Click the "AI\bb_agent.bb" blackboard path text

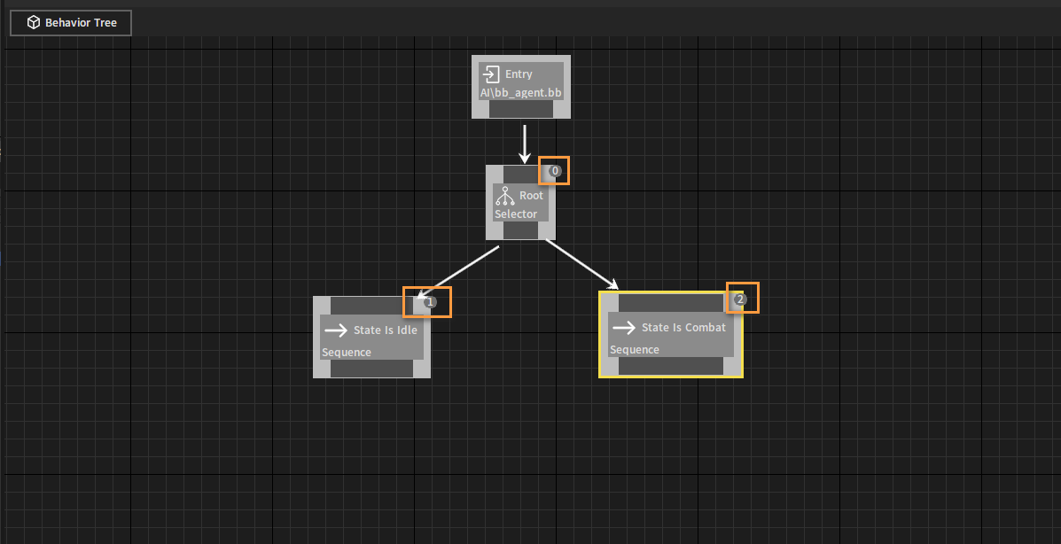(x=521, y=93)
